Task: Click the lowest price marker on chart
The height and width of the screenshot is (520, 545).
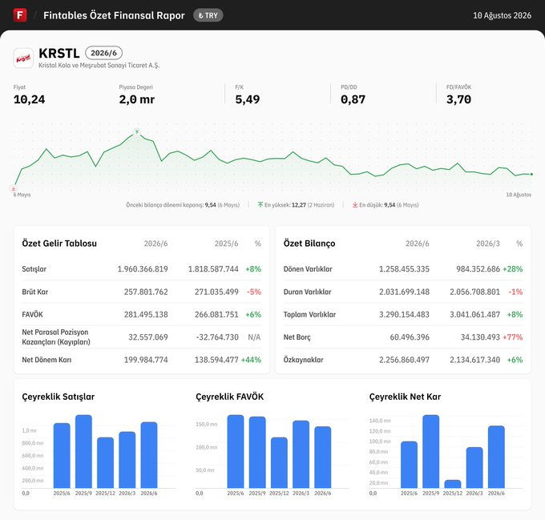Action: (x=14, y=189)
